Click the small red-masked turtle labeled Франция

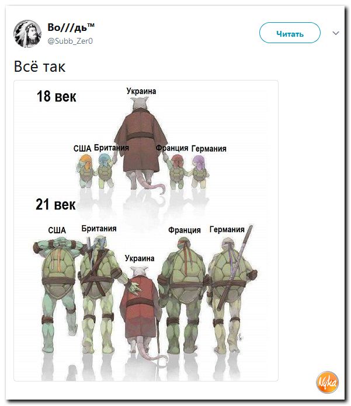(x=176, y=171)
